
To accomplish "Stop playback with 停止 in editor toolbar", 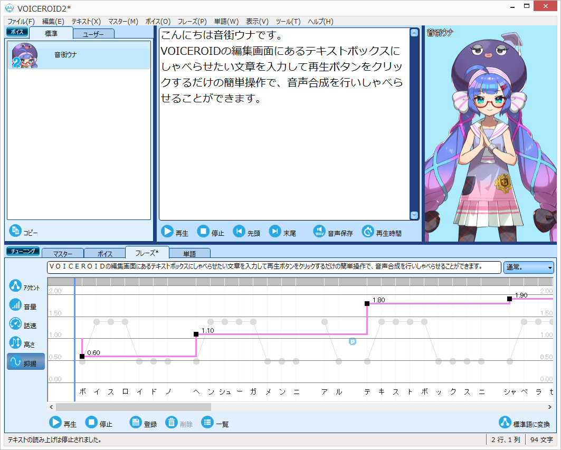I will point(211,232).
